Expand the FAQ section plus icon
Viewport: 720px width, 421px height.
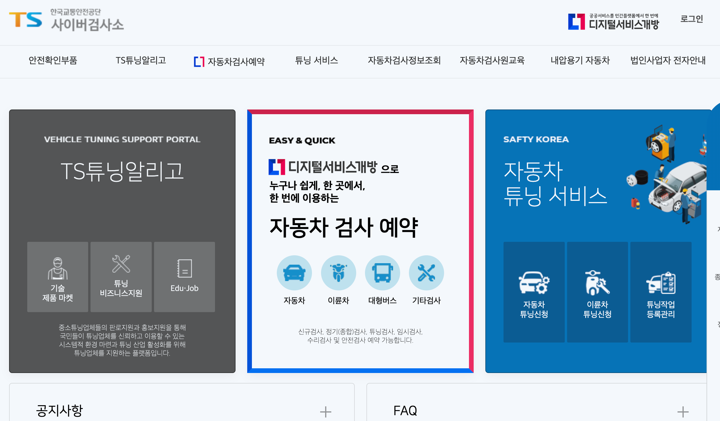click(683, 412)
